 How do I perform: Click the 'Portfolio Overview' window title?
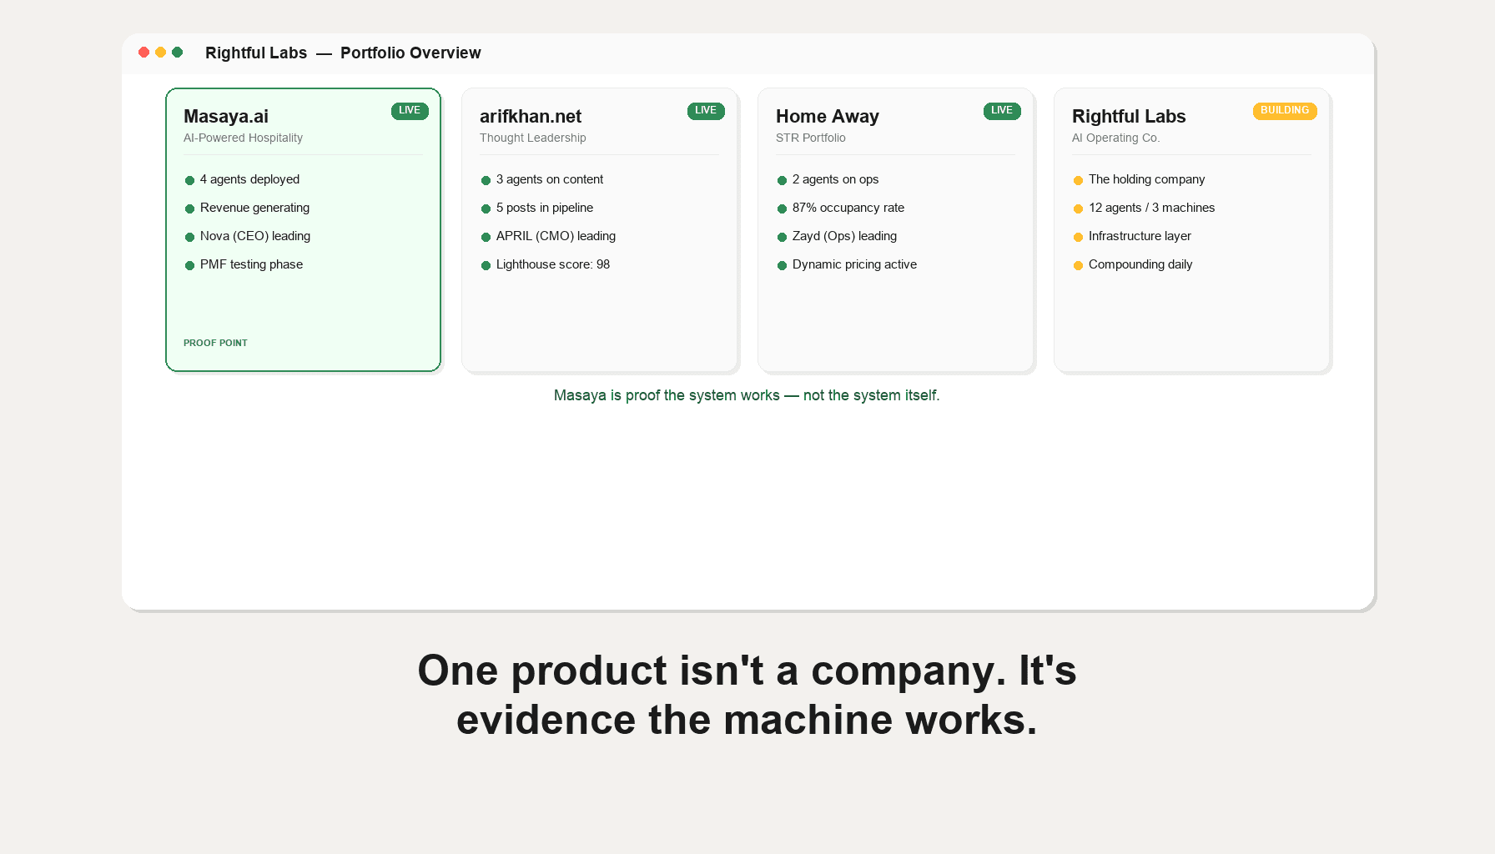click(410, 53)
